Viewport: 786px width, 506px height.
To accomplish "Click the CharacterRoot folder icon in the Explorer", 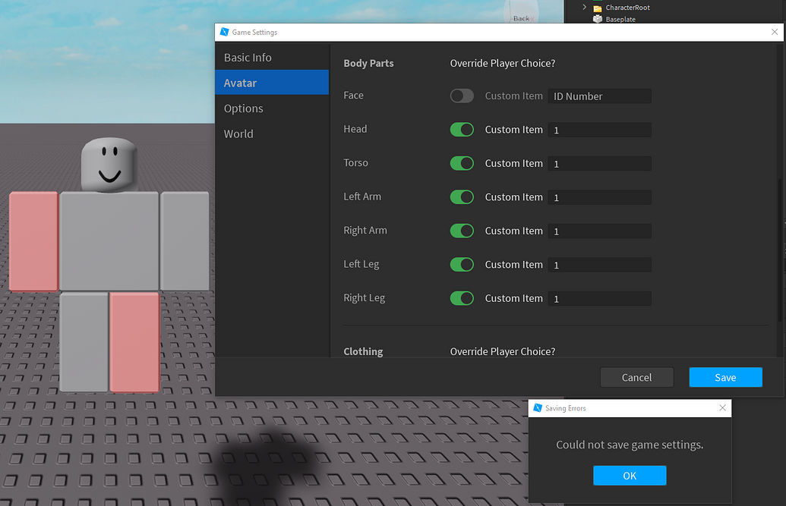I will (x=598, y=8).
